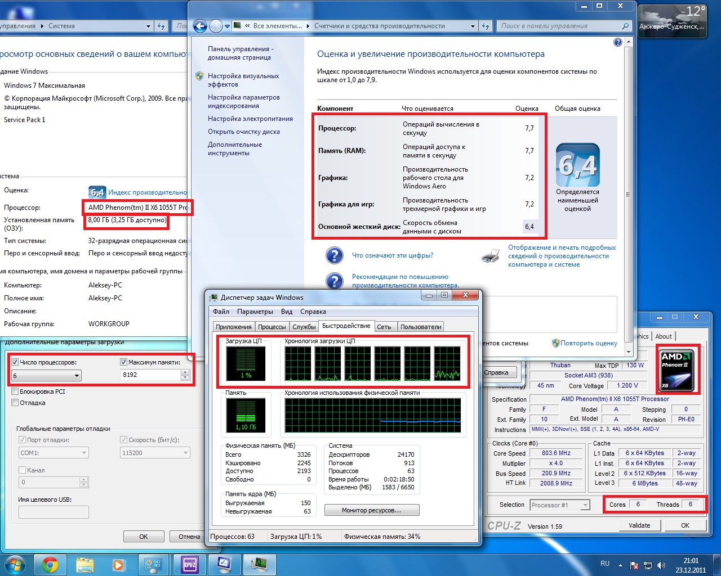Click the large 6,4 overall score badge
Screen dimensions: 721x576
point(578,165)
